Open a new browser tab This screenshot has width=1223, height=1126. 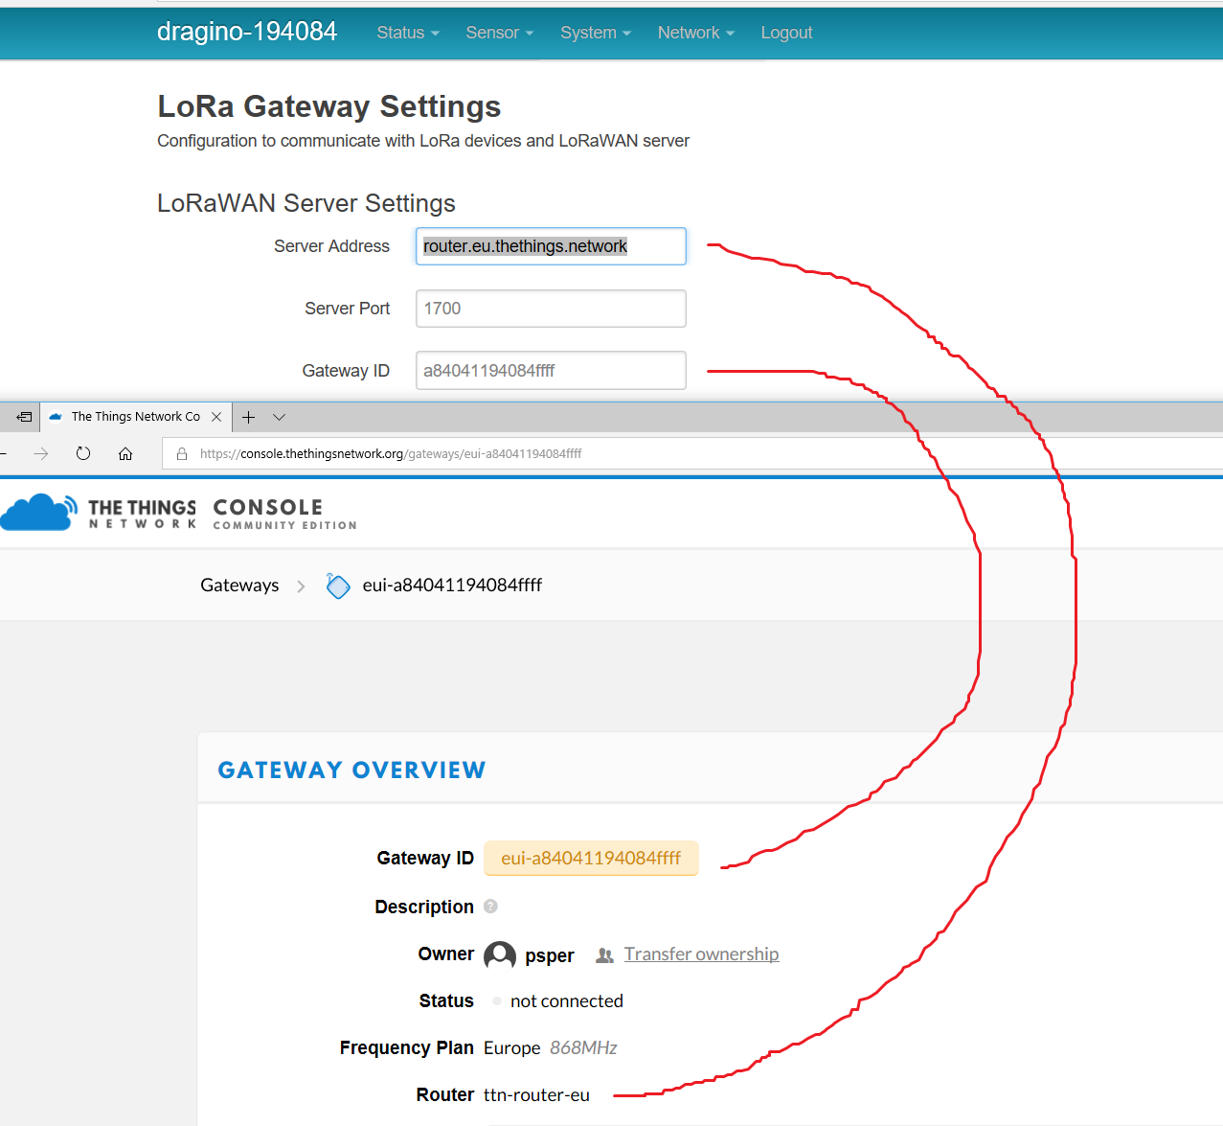pos(248,417)
